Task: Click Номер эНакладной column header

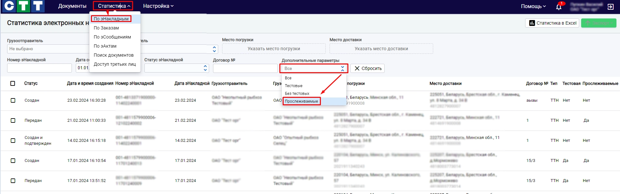Action: coord(134,84)
